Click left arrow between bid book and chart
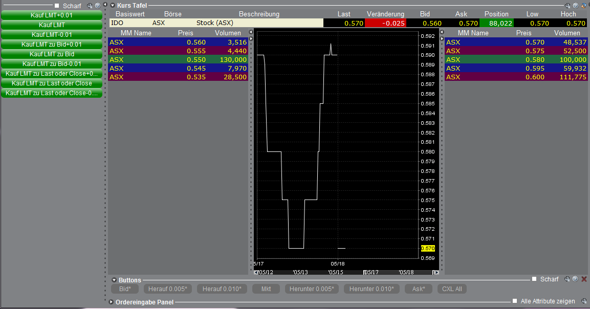This screenshot has width=590, height=309. 251,32
